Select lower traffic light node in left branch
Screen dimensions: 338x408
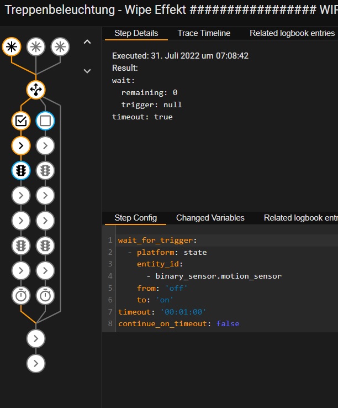click(x=21, y=245)
